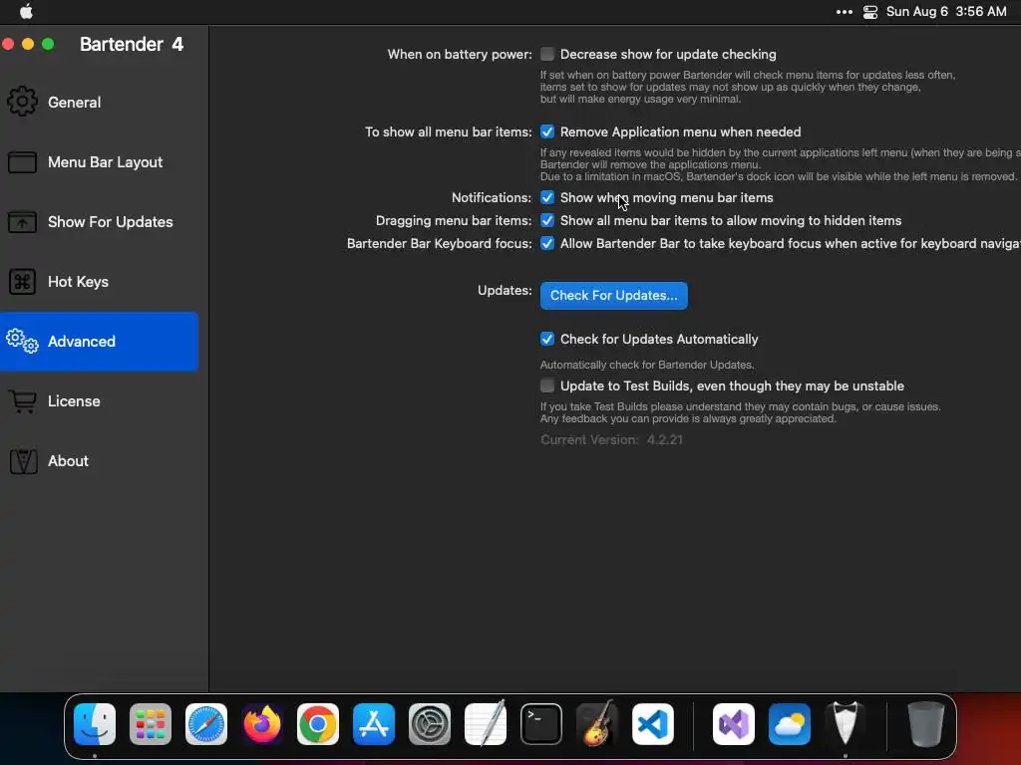Image resolution: width=1021 pixels, height=765 pixels.
Task: Disable Check for Updates Automatically
Action: point(547,339)
